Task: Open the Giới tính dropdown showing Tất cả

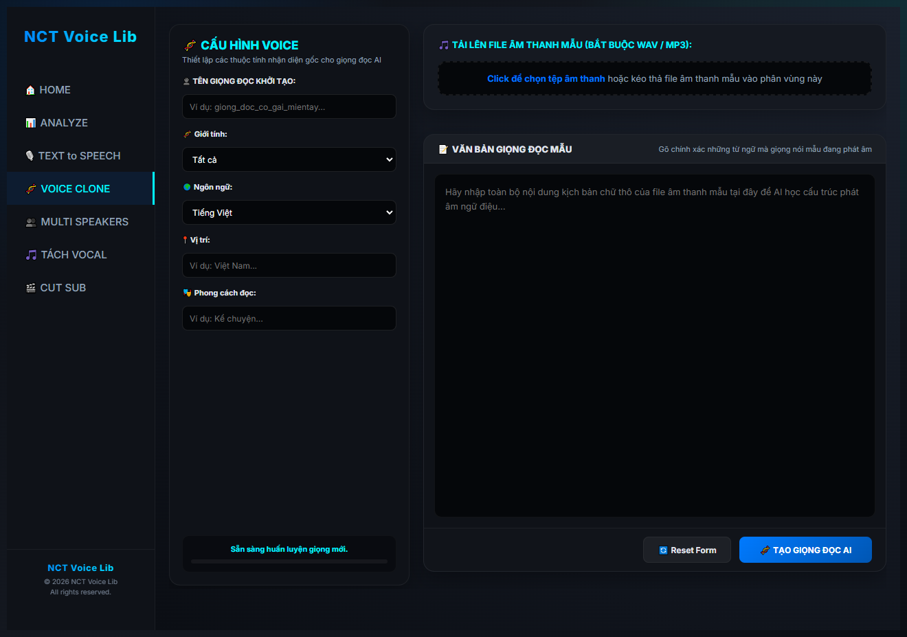Action: click(x=289, y=159)
